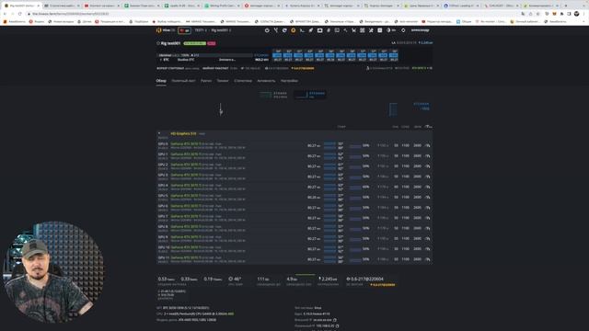This screenshot has width=589, height=331.
Task: Open the TEST1 farm breadcrumb dropdown
Action: tap(201, 30)
